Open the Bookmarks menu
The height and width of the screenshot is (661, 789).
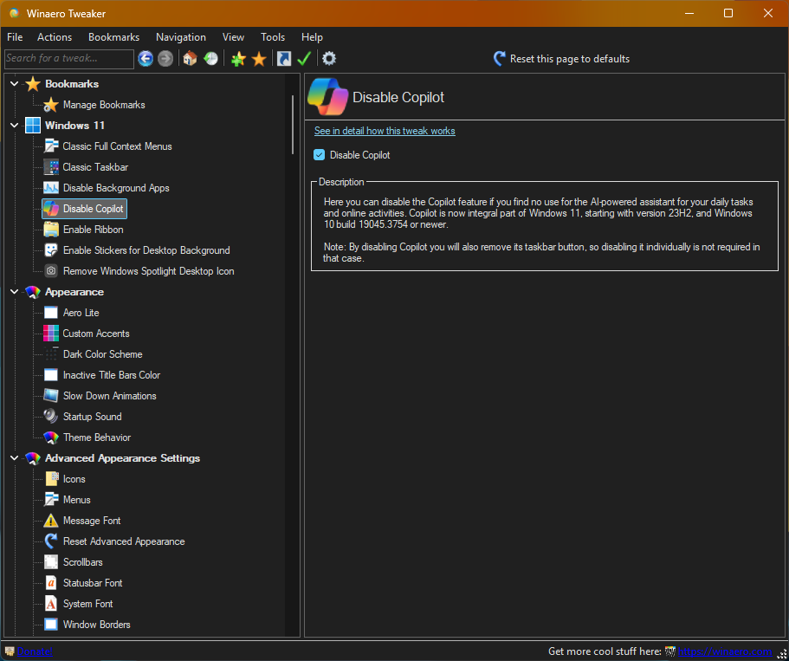tap(113, 37)
